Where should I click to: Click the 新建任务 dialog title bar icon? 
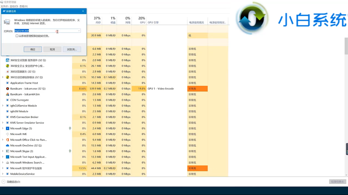click(4, 11)
